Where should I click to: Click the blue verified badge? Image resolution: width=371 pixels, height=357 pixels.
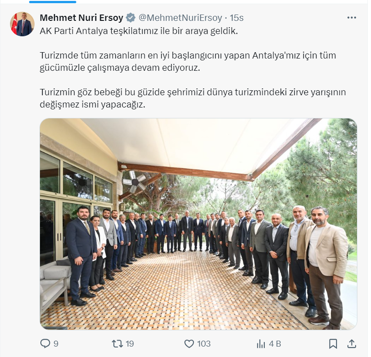tap(130, 18)
